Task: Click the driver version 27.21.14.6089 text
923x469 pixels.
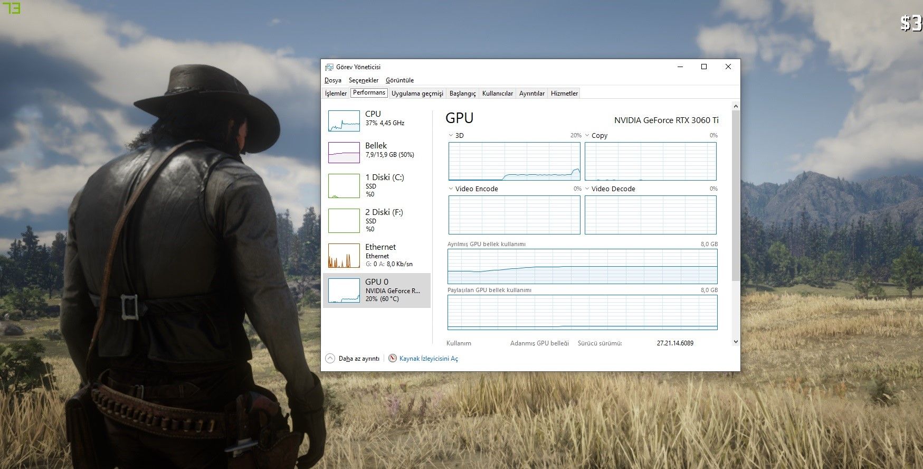Action: pyautogui.click(x=675, y=343)
